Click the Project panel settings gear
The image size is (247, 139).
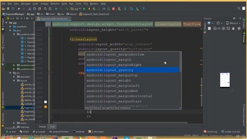[27, 19]
